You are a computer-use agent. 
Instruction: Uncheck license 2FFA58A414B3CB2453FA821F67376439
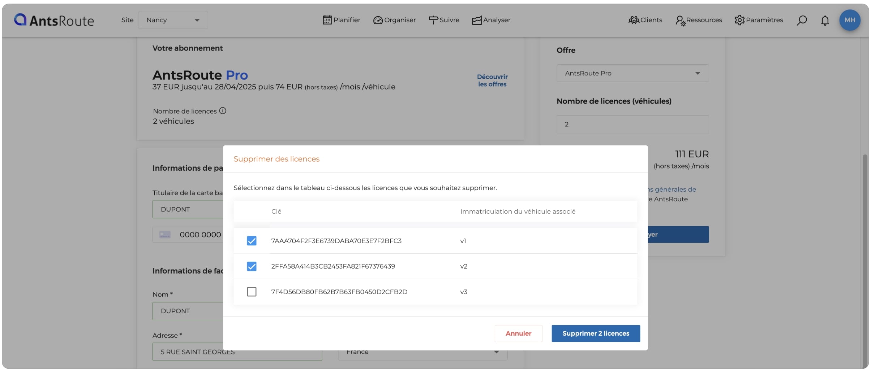click(x=252, y=266)
